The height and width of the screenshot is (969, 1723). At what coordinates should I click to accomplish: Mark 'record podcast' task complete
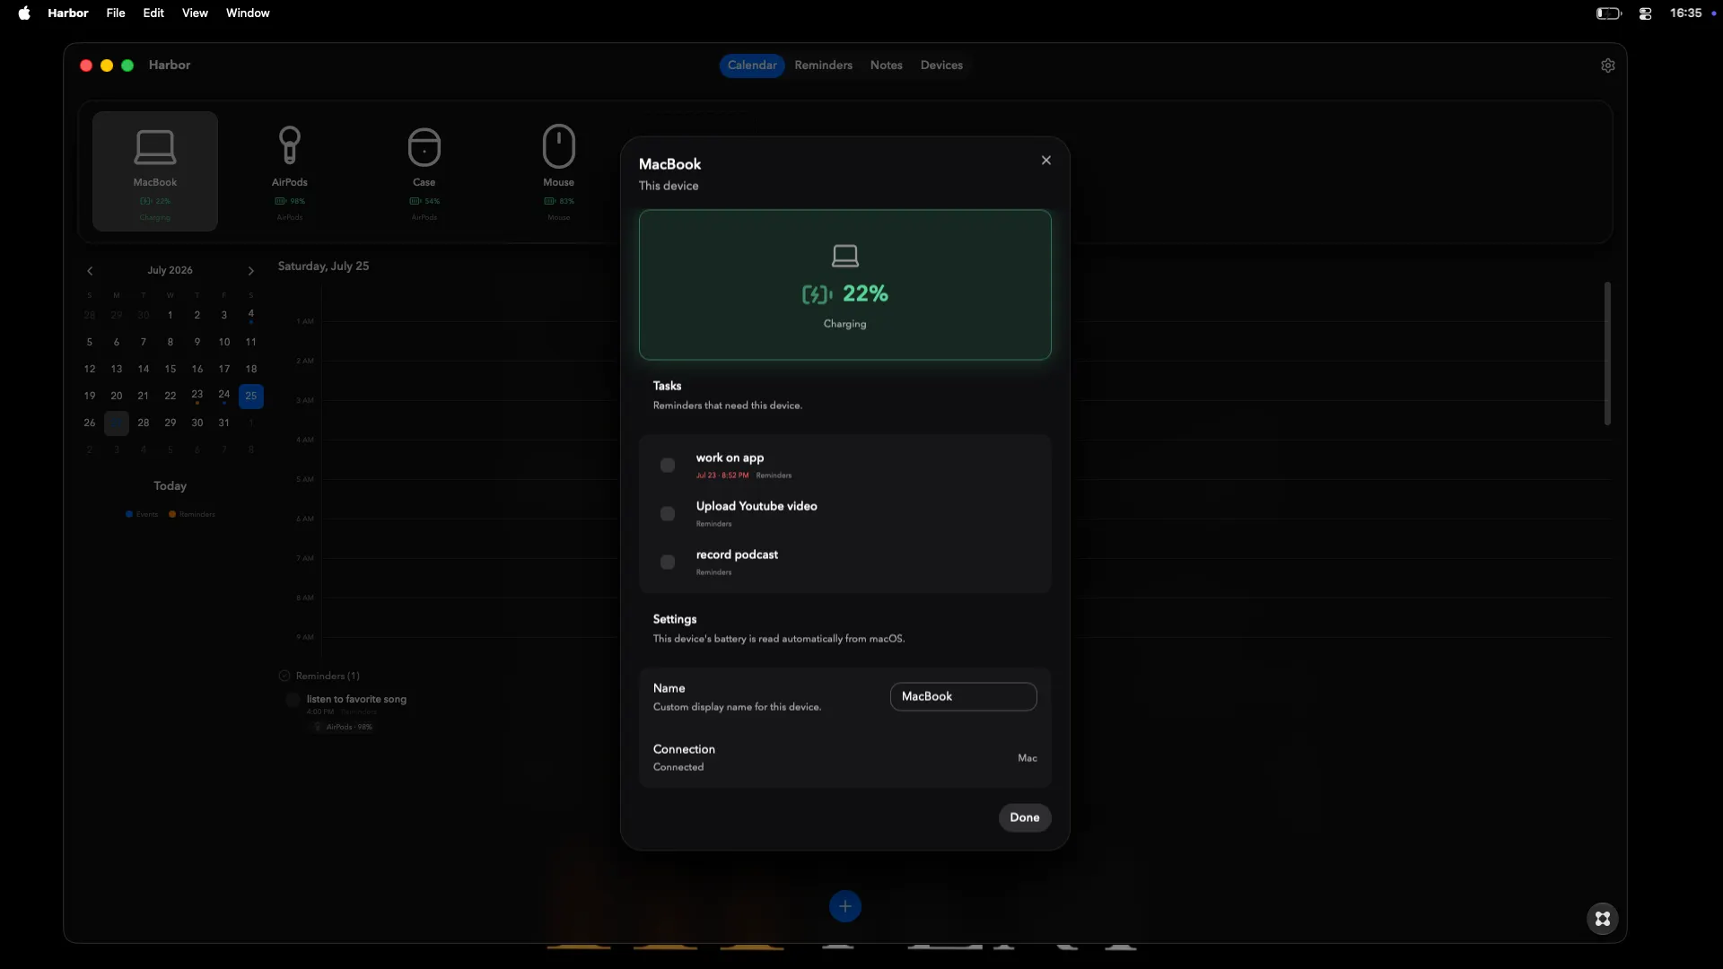coord(668,562)
